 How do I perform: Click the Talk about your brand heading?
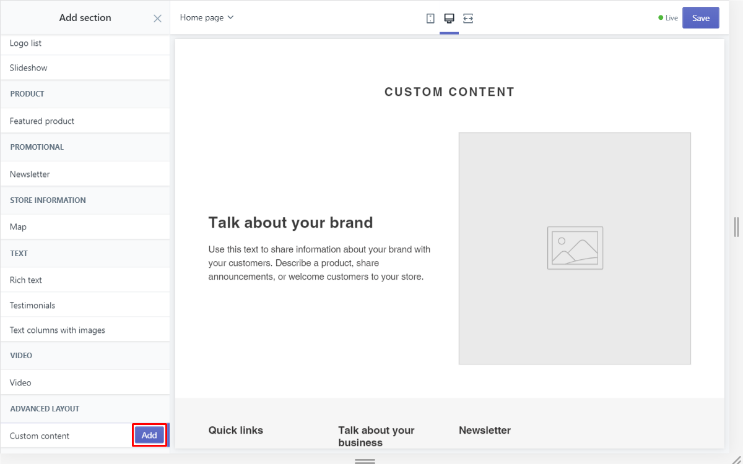(x=290, y=223)
